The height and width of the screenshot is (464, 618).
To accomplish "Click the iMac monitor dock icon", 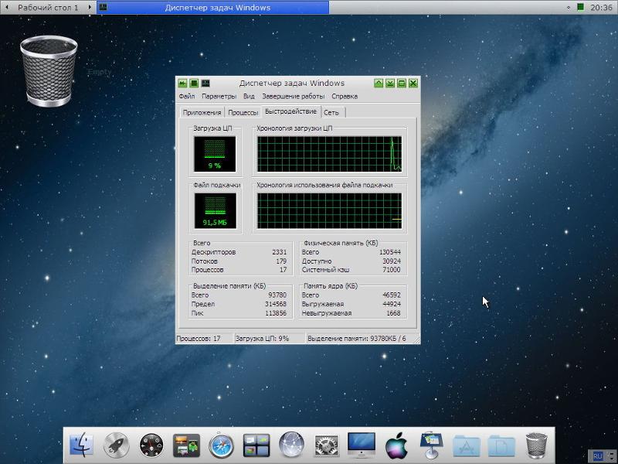I will 362,445.
